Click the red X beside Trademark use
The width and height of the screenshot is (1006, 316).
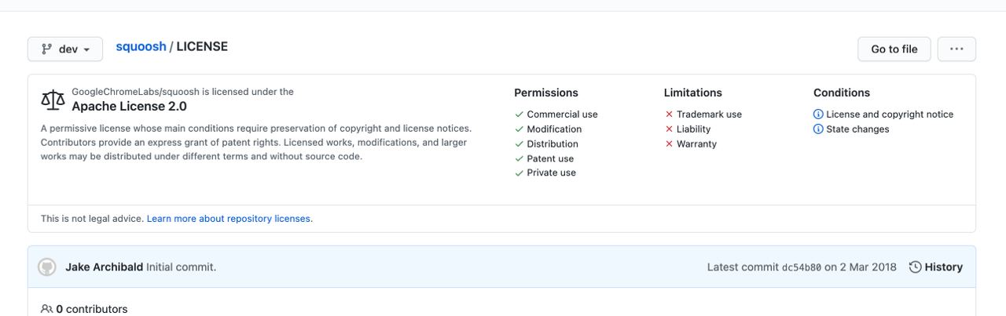tap(669, 114)
